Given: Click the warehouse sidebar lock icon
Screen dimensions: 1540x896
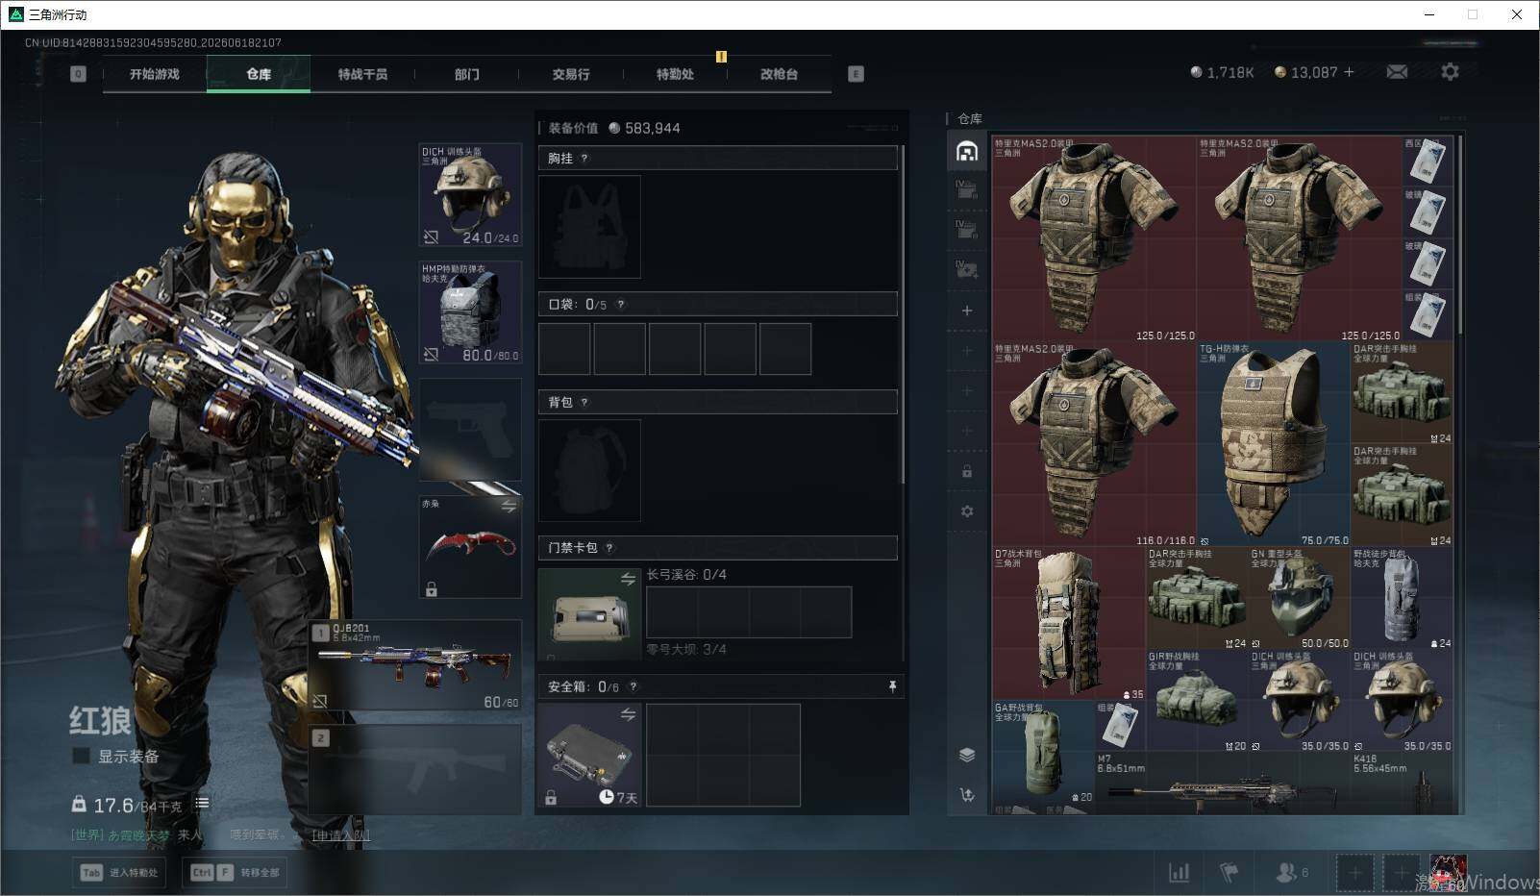Looking at the screenshot, I should point(967,471).
